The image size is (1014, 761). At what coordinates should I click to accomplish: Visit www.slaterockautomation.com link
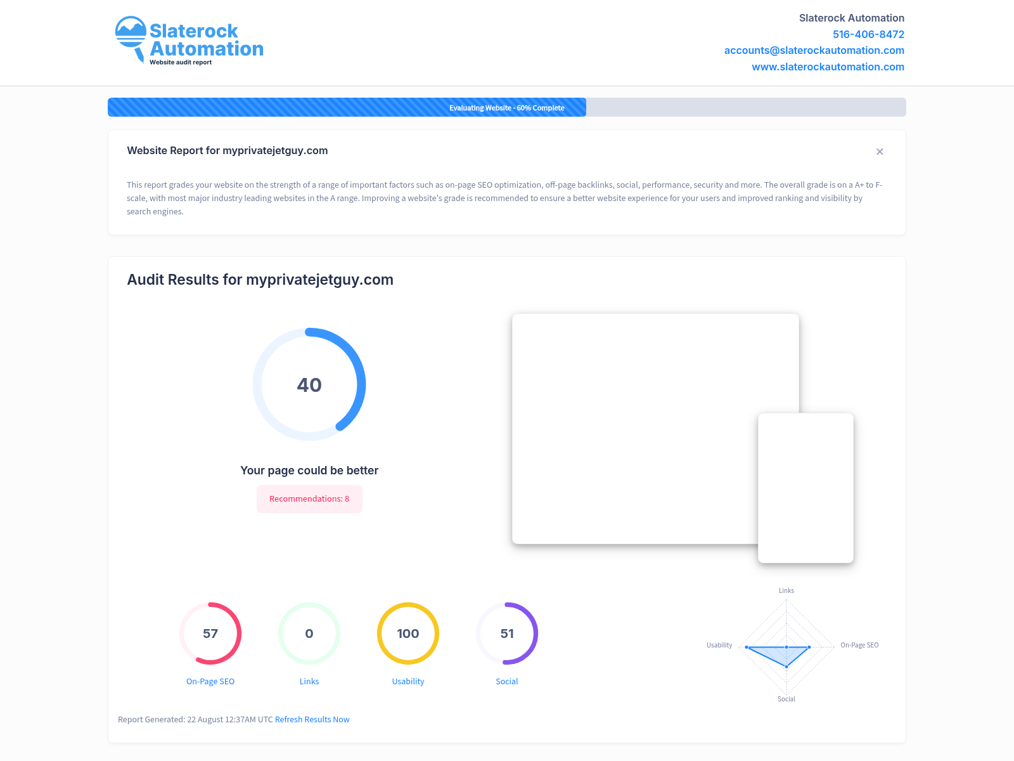point(828,67)
